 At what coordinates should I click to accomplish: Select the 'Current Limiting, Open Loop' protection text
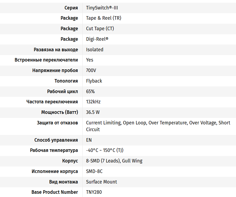pos(116,123)
